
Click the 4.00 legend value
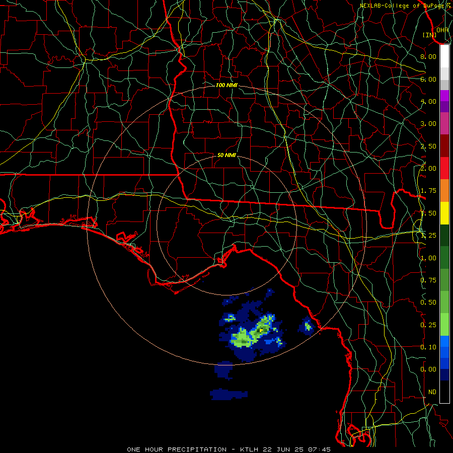point(428,101)
